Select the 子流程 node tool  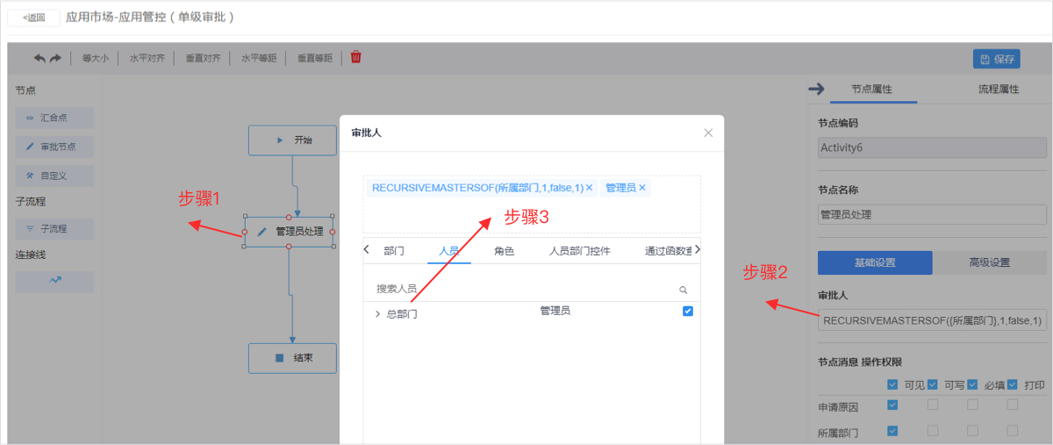click(x=54, y=229)
